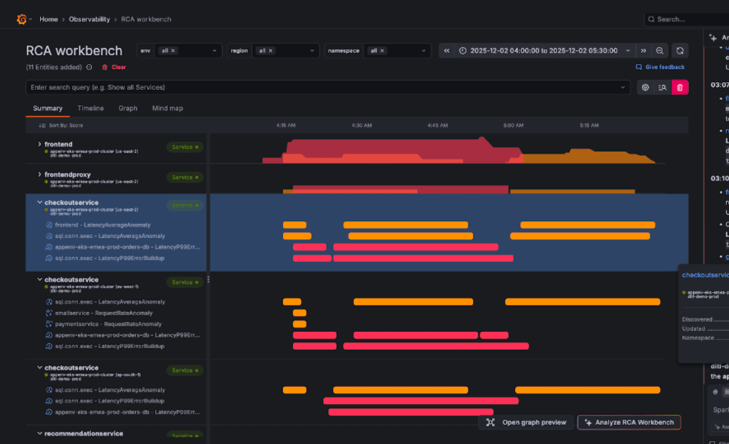The height and width of the screenshot is (444, 729).
Task: Click the paymentservice request rate icon
Action: click(49, 324)
